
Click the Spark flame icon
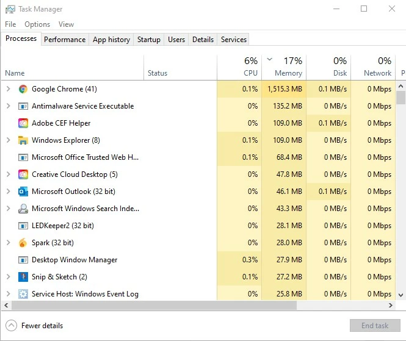click(x=23, y=243)
